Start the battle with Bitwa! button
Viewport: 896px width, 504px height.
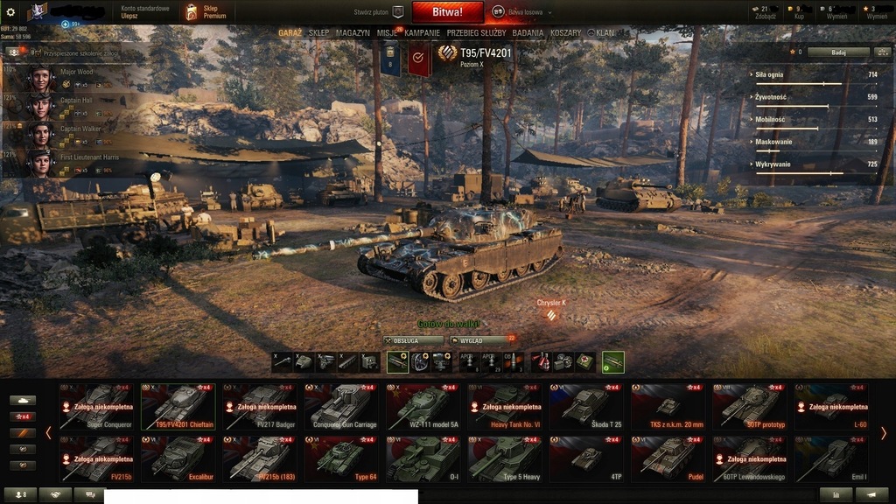coord(447,12)
